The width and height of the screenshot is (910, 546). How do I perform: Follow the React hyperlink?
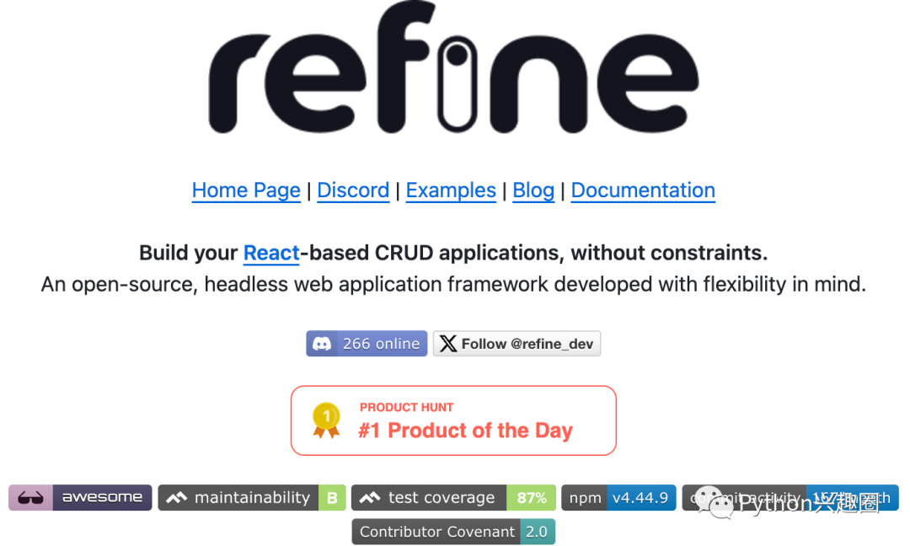pos(271,253)
